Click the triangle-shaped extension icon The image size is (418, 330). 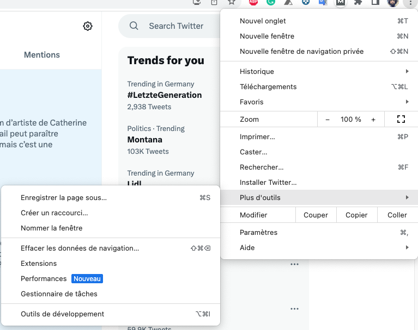click(x=288, y=2)
